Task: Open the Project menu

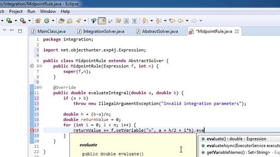Action: [16, 11]
